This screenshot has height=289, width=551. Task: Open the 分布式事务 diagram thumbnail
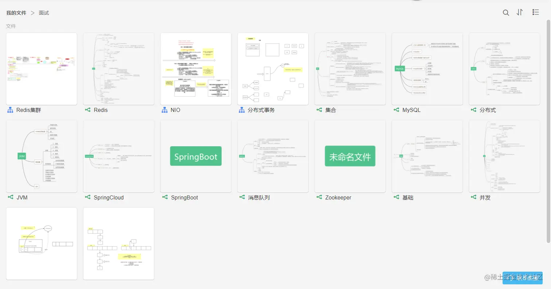pyautogui.click(x=273, y=69)
